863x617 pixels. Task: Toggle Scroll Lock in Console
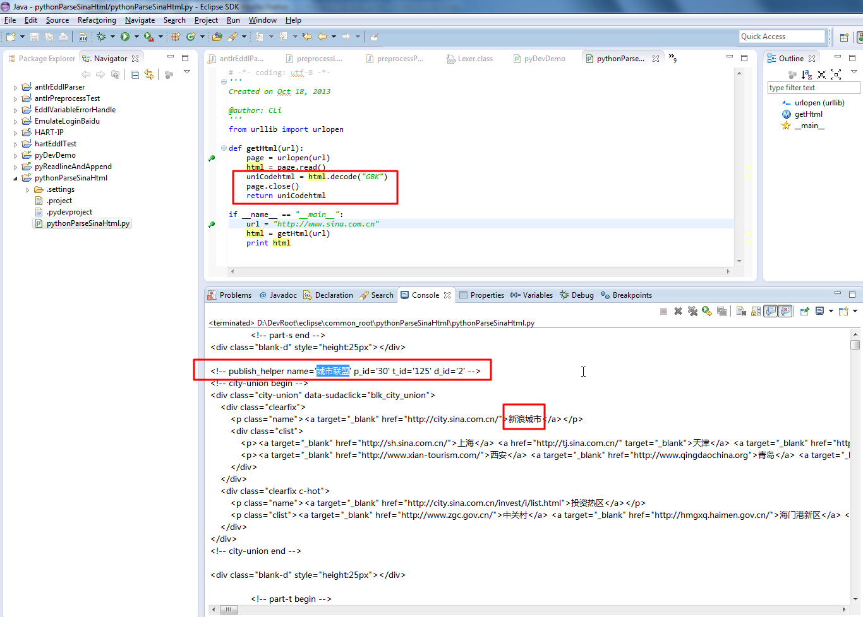(756, 311)
